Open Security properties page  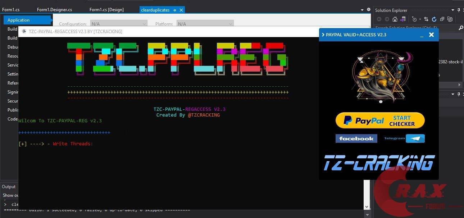13,101
